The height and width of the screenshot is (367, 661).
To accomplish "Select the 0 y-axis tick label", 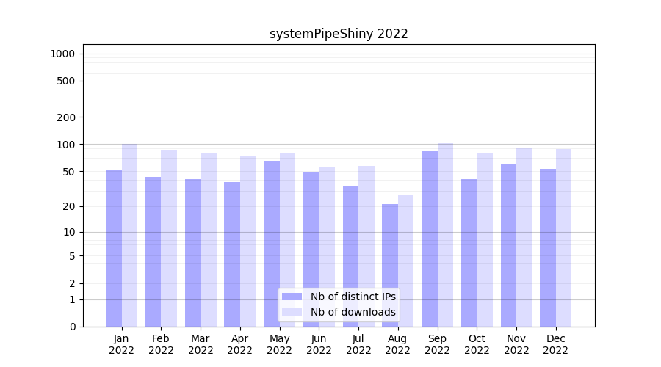I will pyautogui.click(x=72, y=327).
